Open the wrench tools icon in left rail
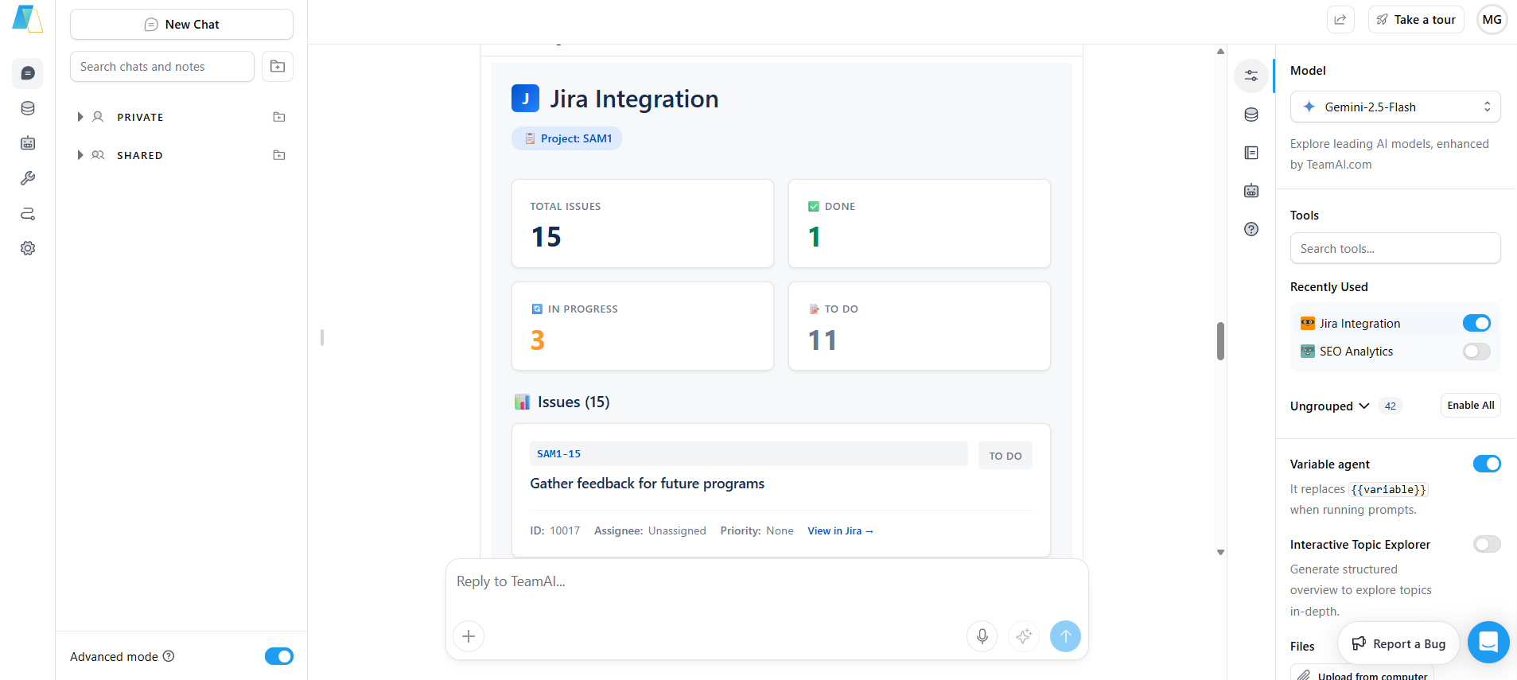 (28, 178)
